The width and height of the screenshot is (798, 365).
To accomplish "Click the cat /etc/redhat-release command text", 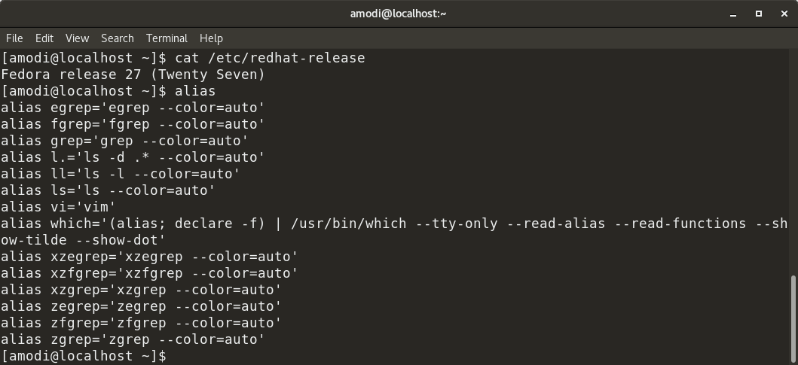I will 270,58.
